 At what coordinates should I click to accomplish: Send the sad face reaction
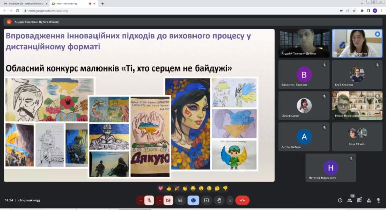tap(209, 188)
